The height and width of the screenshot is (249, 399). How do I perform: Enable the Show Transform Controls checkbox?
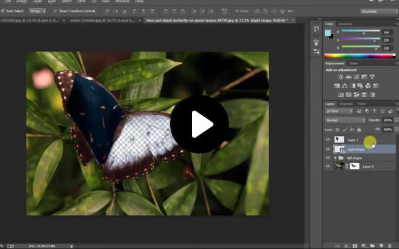(55, 11)
